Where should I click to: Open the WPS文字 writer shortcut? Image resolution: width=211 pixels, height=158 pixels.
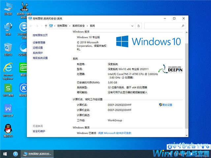point(8,111)
